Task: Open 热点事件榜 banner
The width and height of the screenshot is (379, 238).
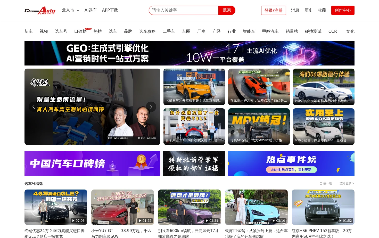Action: [291, 163]
